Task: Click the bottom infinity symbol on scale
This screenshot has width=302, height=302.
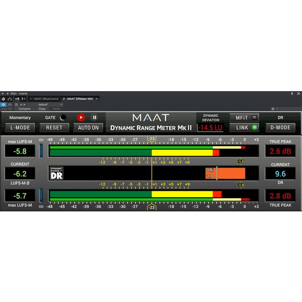Action: [x=41, y=206]
